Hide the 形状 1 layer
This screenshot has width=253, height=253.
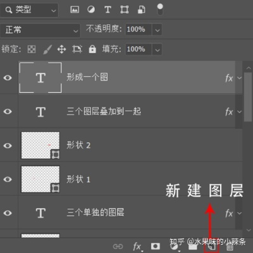pyautogui.click(x=8, y=179)
